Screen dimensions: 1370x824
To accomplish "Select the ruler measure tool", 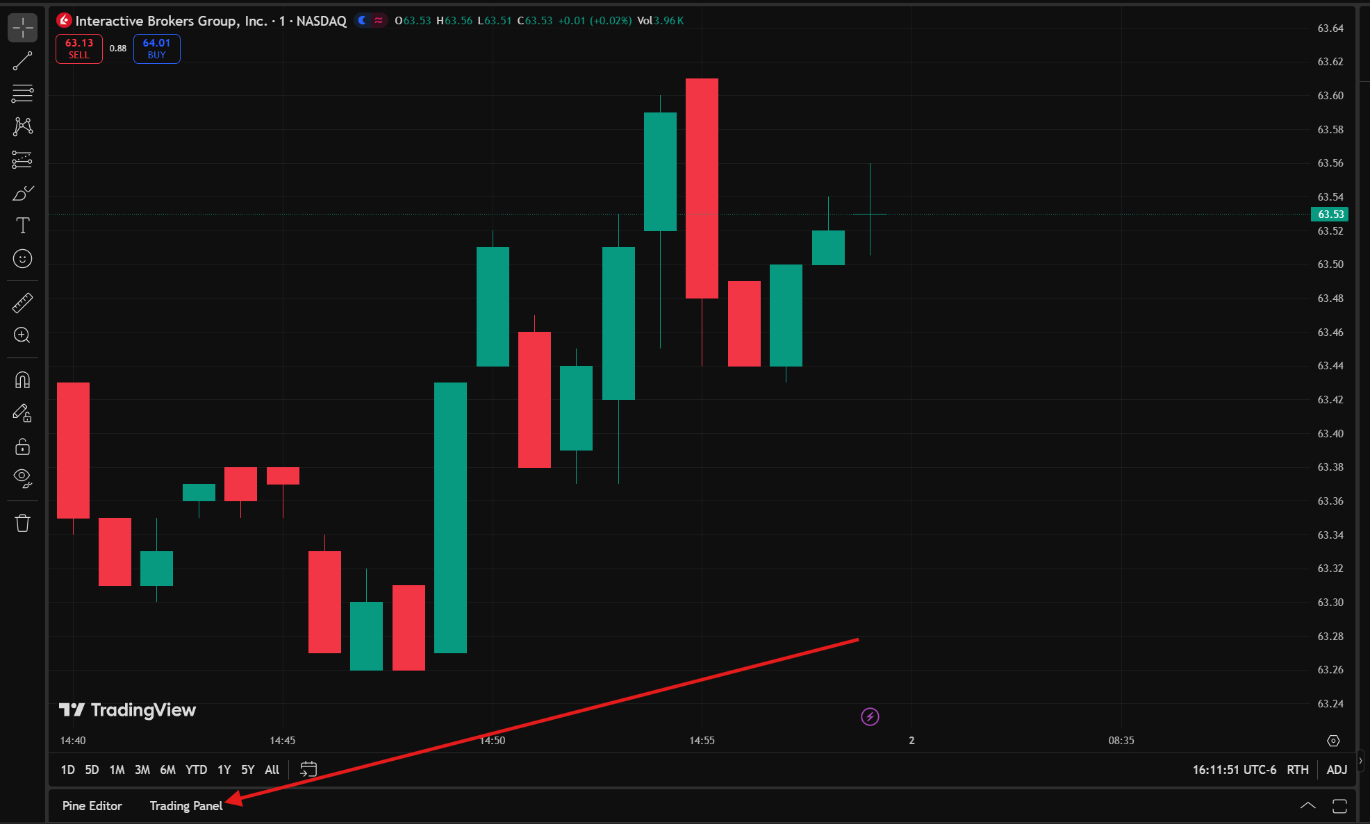I will coord(23,303).
